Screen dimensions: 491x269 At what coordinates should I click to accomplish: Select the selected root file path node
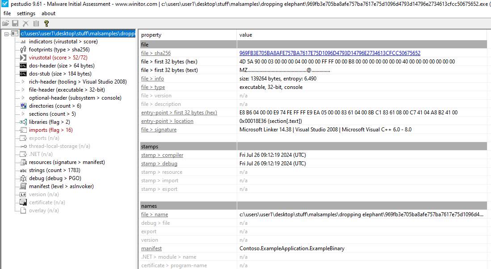coord(78,34)
